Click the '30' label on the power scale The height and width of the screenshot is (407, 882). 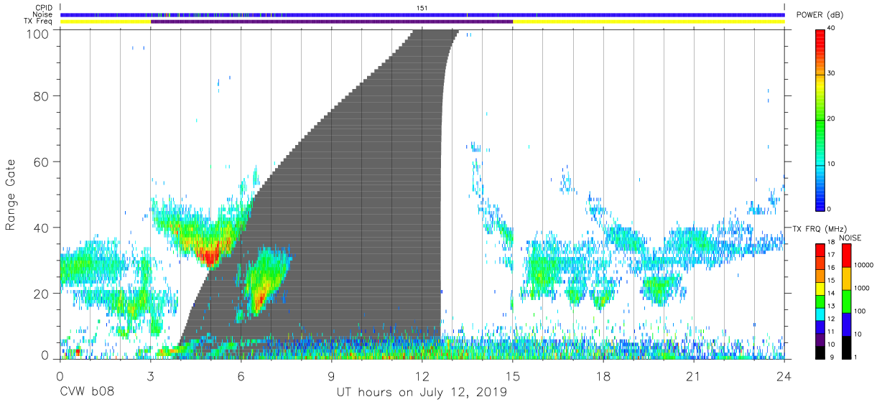click(x=831, y=74)
